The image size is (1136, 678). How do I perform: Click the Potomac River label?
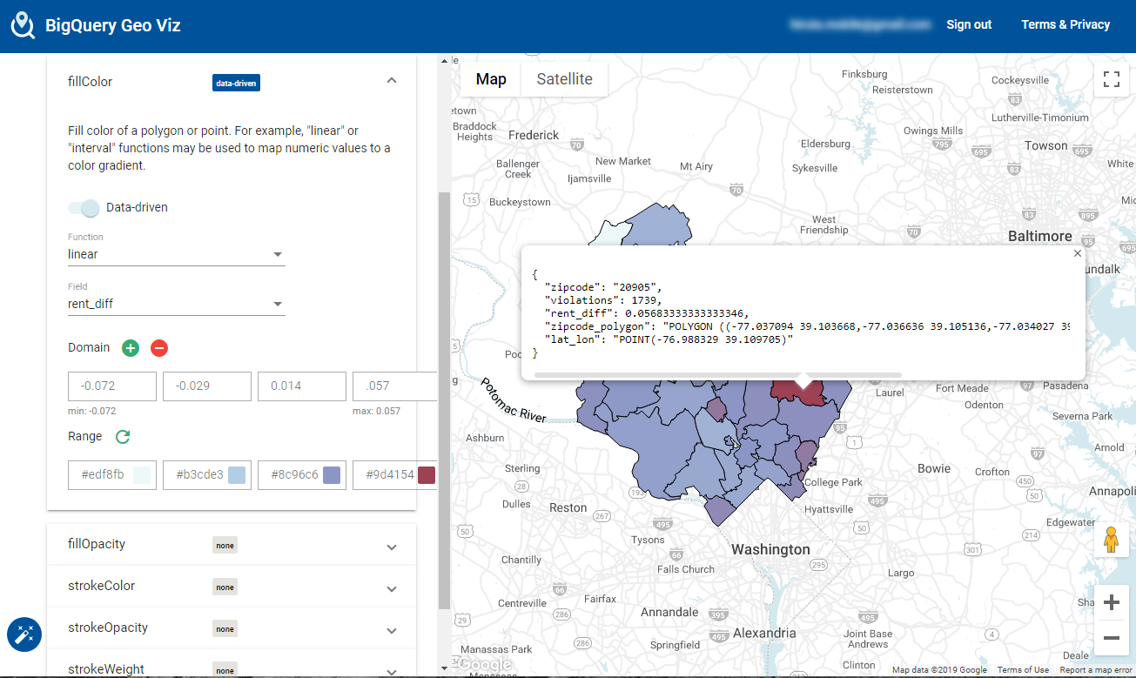[x=514, y=401]
